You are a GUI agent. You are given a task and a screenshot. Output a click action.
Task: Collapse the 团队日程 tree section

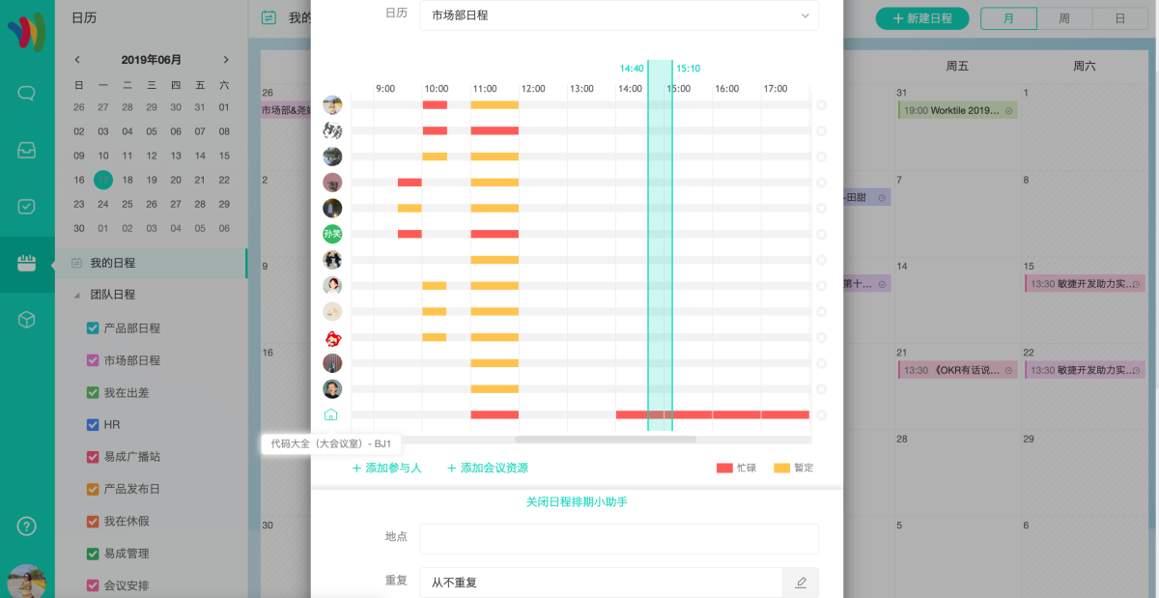pos(76,295)
